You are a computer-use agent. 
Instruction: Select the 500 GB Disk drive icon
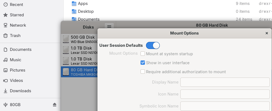pos(66,39)
